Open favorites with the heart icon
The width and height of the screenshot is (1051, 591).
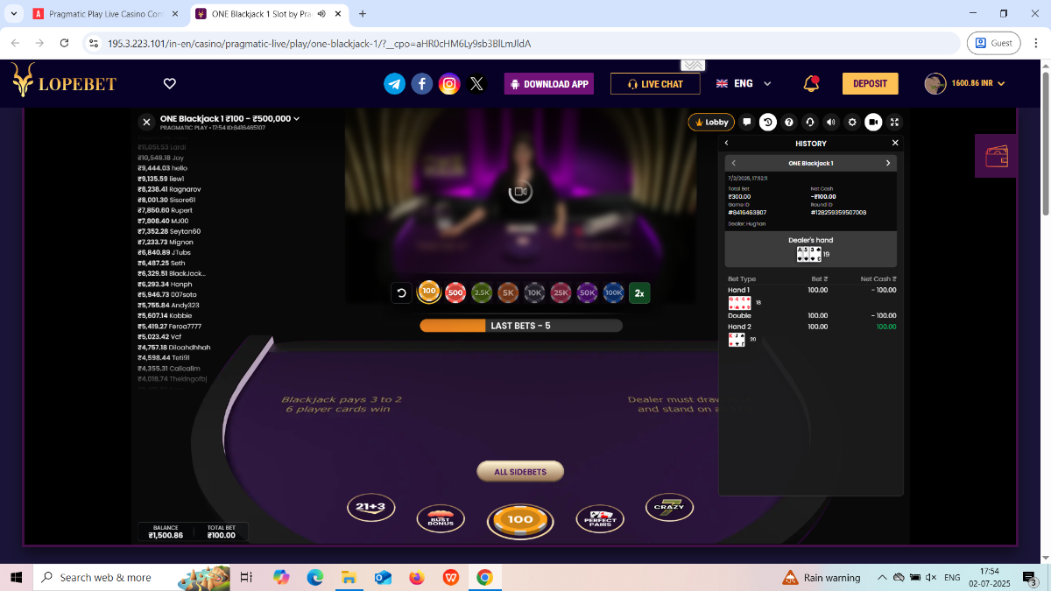pyautogui.click(x=170, y=83)
